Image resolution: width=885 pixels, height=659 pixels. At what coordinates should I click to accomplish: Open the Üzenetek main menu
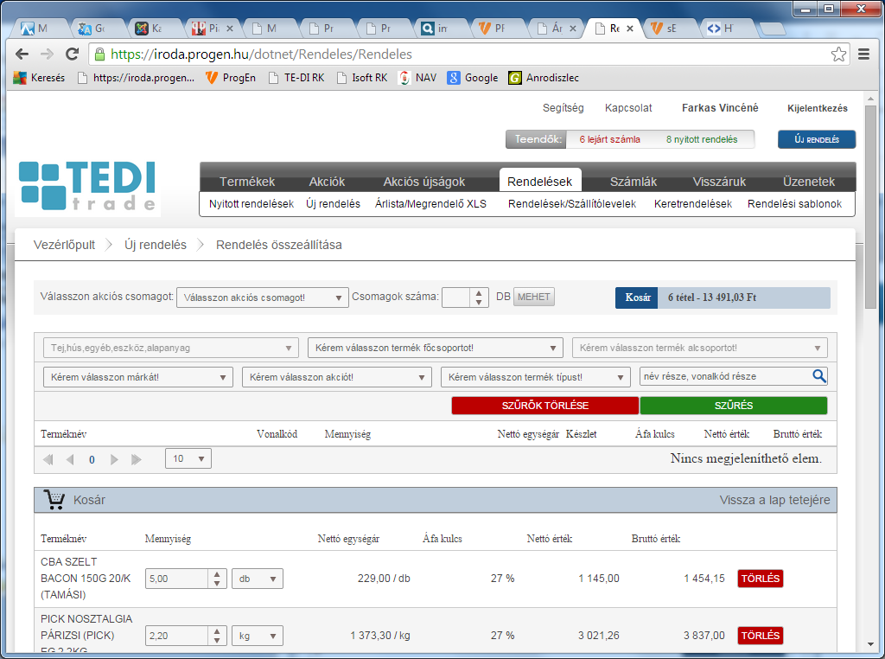coord(809,182)
